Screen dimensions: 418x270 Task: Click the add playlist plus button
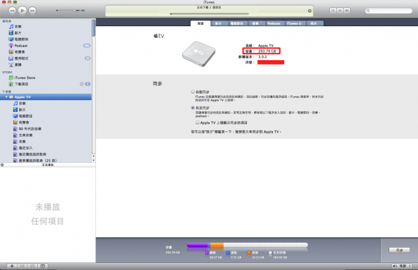(12, 266)
